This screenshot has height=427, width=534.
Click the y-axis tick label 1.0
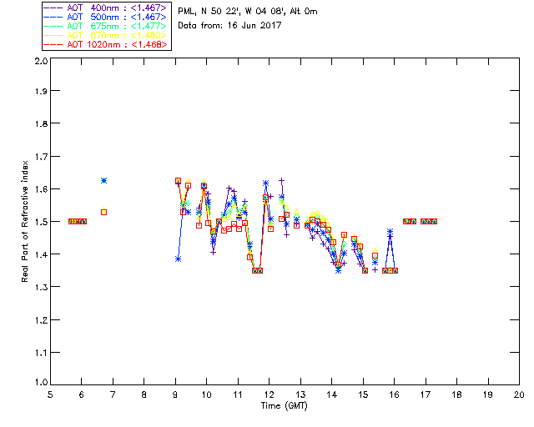pyautogui.click(x=41, y=383)
